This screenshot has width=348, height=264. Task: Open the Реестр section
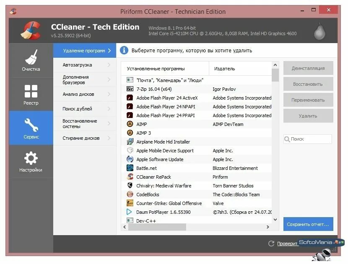[x=31, y=95]
